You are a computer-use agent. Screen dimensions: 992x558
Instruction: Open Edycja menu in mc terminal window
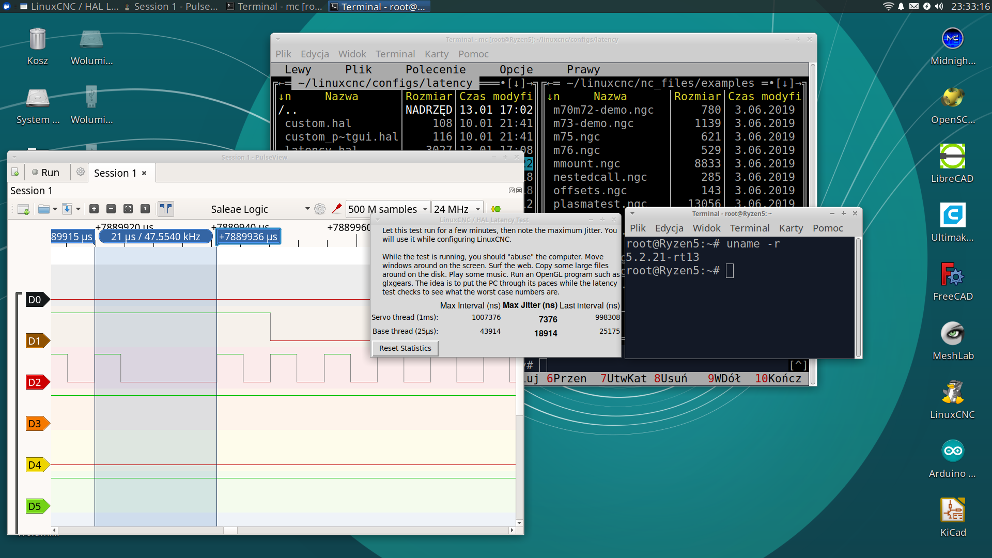point(315,54)
